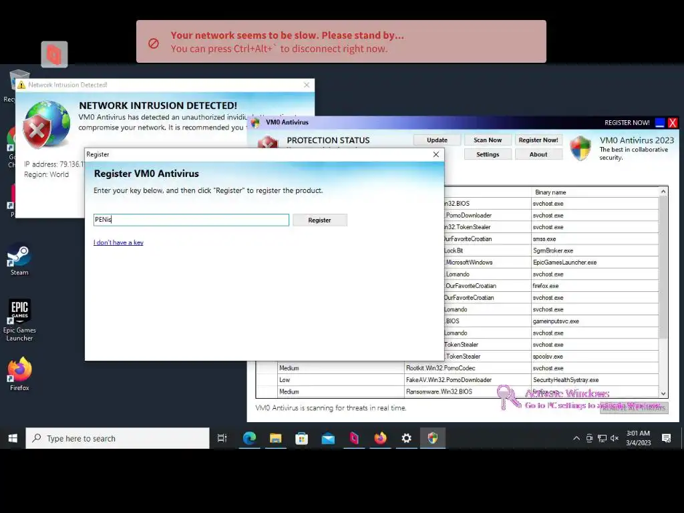Image resolution: width=684 pixels, height=513 pixels.
Task: Open the Firefox desktop shortcut
Action: [x=19, y=374]
